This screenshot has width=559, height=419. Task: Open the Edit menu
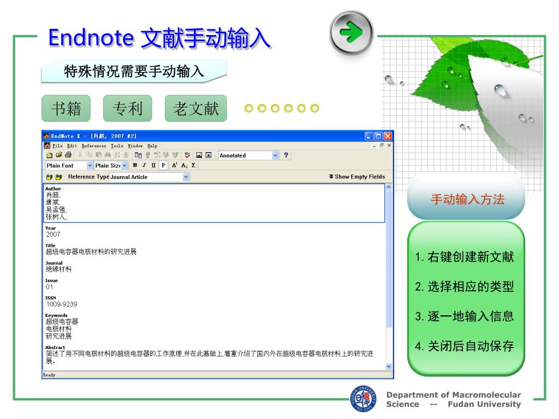72,146
